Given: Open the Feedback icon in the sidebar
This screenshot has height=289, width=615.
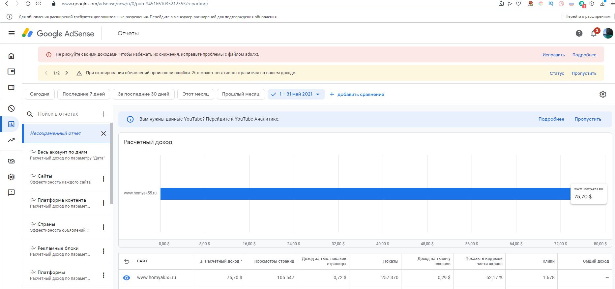Looking at the screenshot, I should pos(11,193).
